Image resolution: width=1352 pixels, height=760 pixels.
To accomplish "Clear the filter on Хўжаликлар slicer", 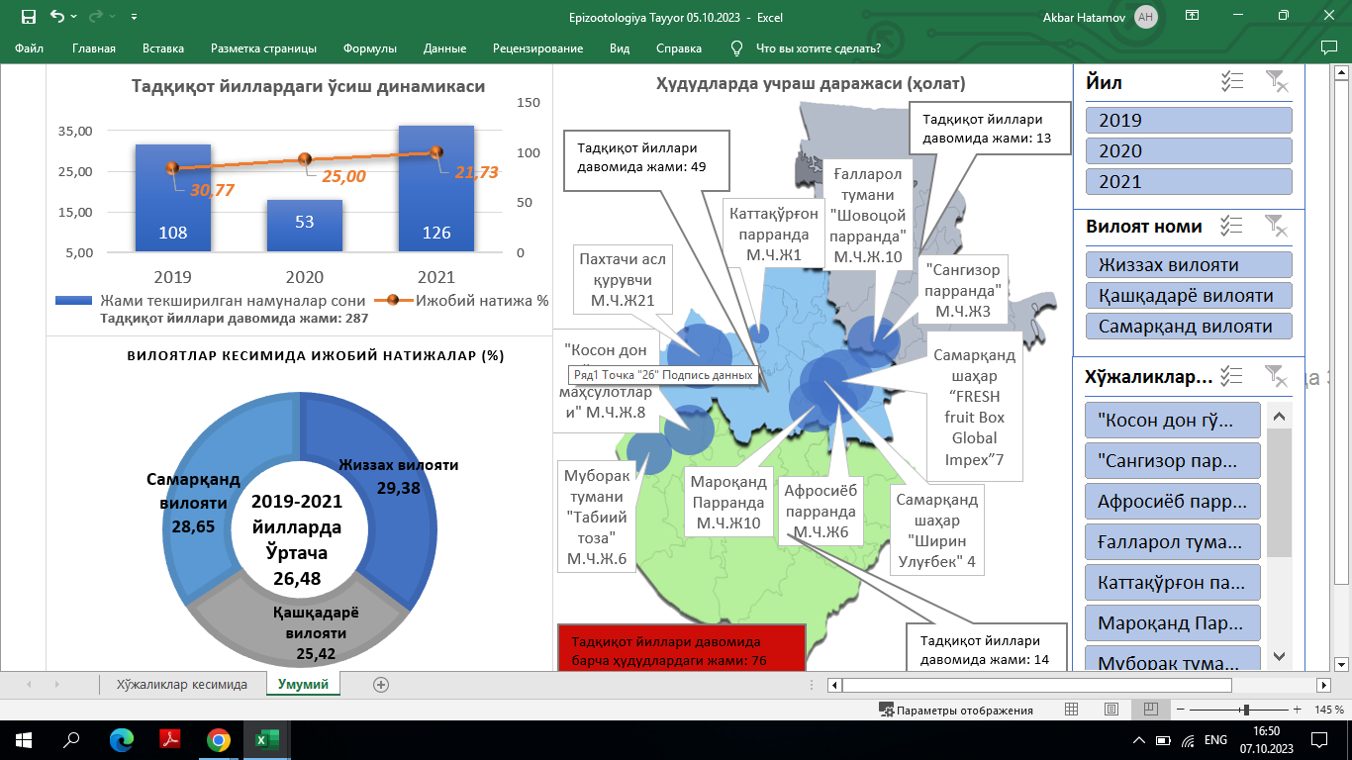I will tap(1277, 375).
